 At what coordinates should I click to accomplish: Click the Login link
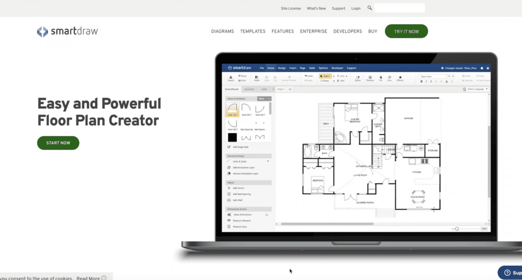[356, 8]
